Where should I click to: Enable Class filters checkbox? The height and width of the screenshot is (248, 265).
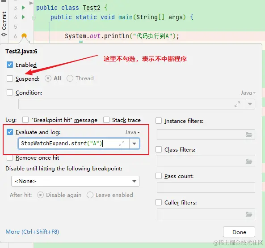click(x=159, y=149)
